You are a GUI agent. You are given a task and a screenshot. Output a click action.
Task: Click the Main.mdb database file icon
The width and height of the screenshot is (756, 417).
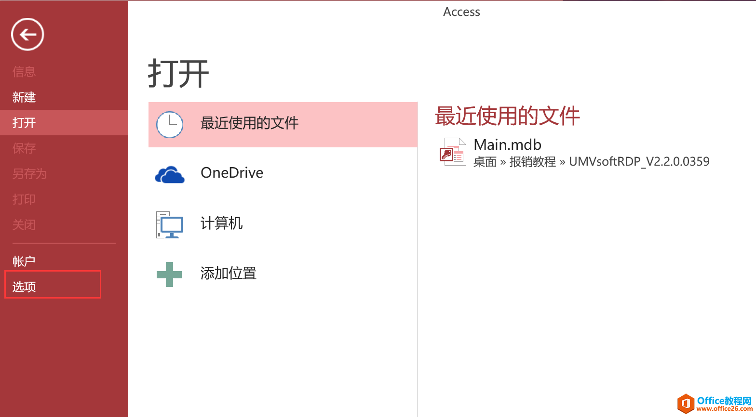453,152
